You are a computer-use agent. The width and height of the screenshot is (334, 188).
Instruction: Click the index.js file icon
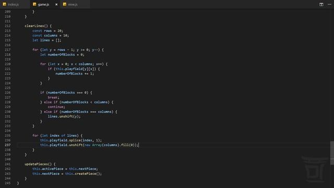(5, 4)
